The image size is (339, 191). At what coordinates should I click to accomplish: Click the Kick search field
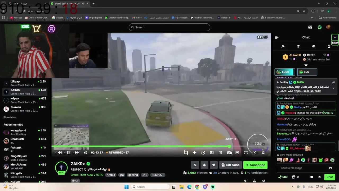point(169,27)
